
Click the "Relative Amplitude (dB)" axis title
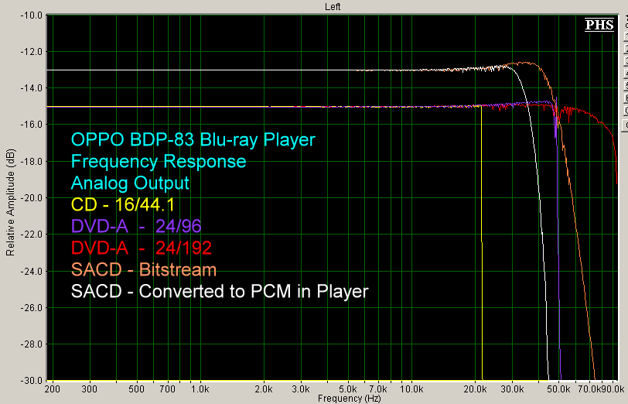pyautogui.click(x=10, y=203)
